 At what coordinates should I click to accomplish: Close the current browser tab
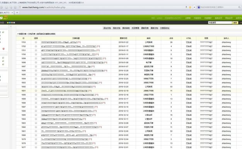pyautogui.click(x=12, y=13)
